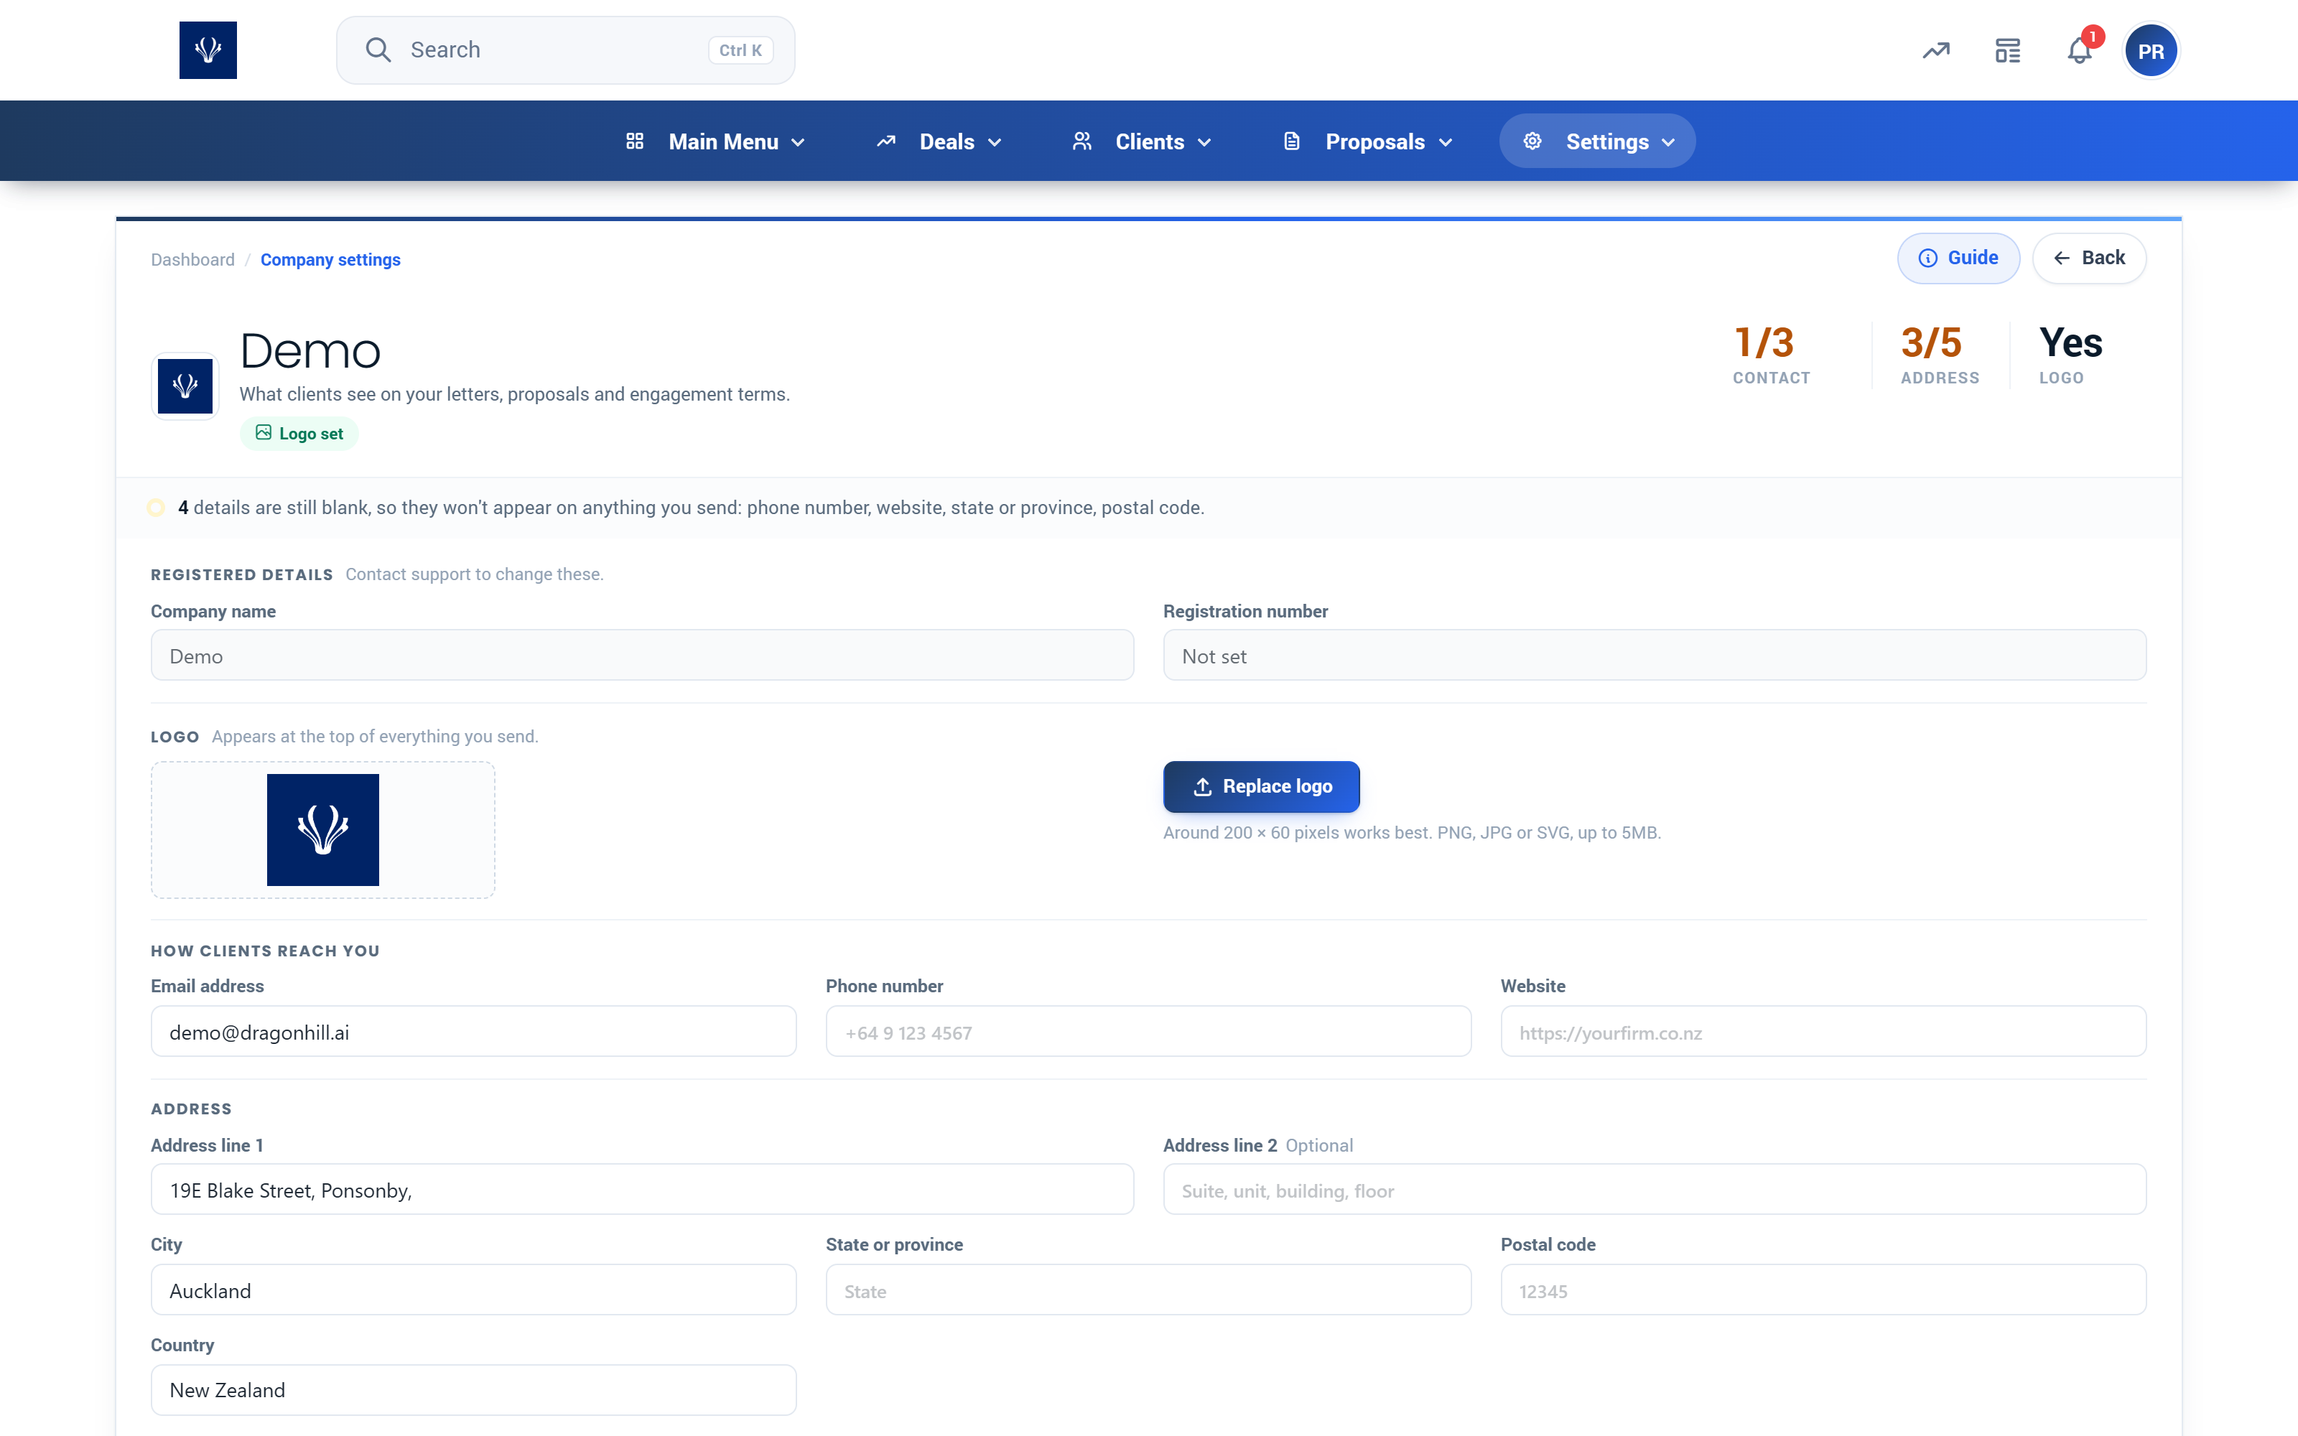2298x1436 pixels.
Task: Click the Guide button
Action: (1958, 258)
